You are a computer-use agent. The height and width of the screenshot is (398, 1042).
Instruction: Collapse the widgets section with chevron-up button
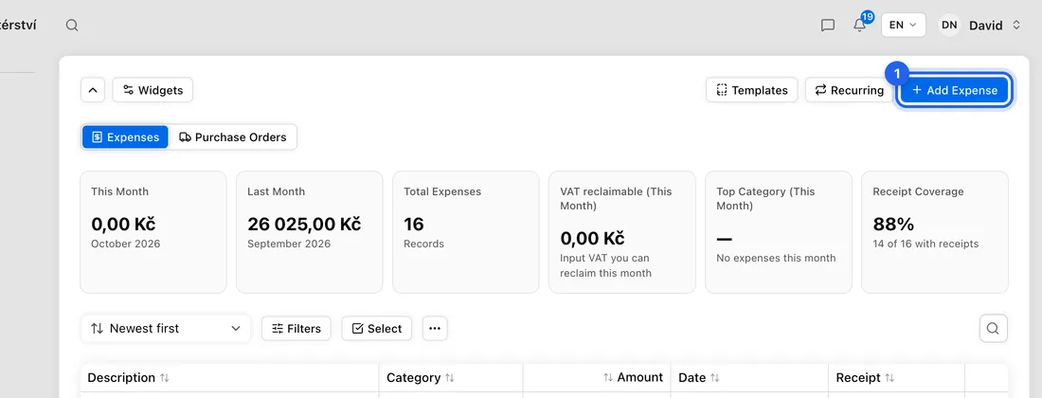pos(93,90)
